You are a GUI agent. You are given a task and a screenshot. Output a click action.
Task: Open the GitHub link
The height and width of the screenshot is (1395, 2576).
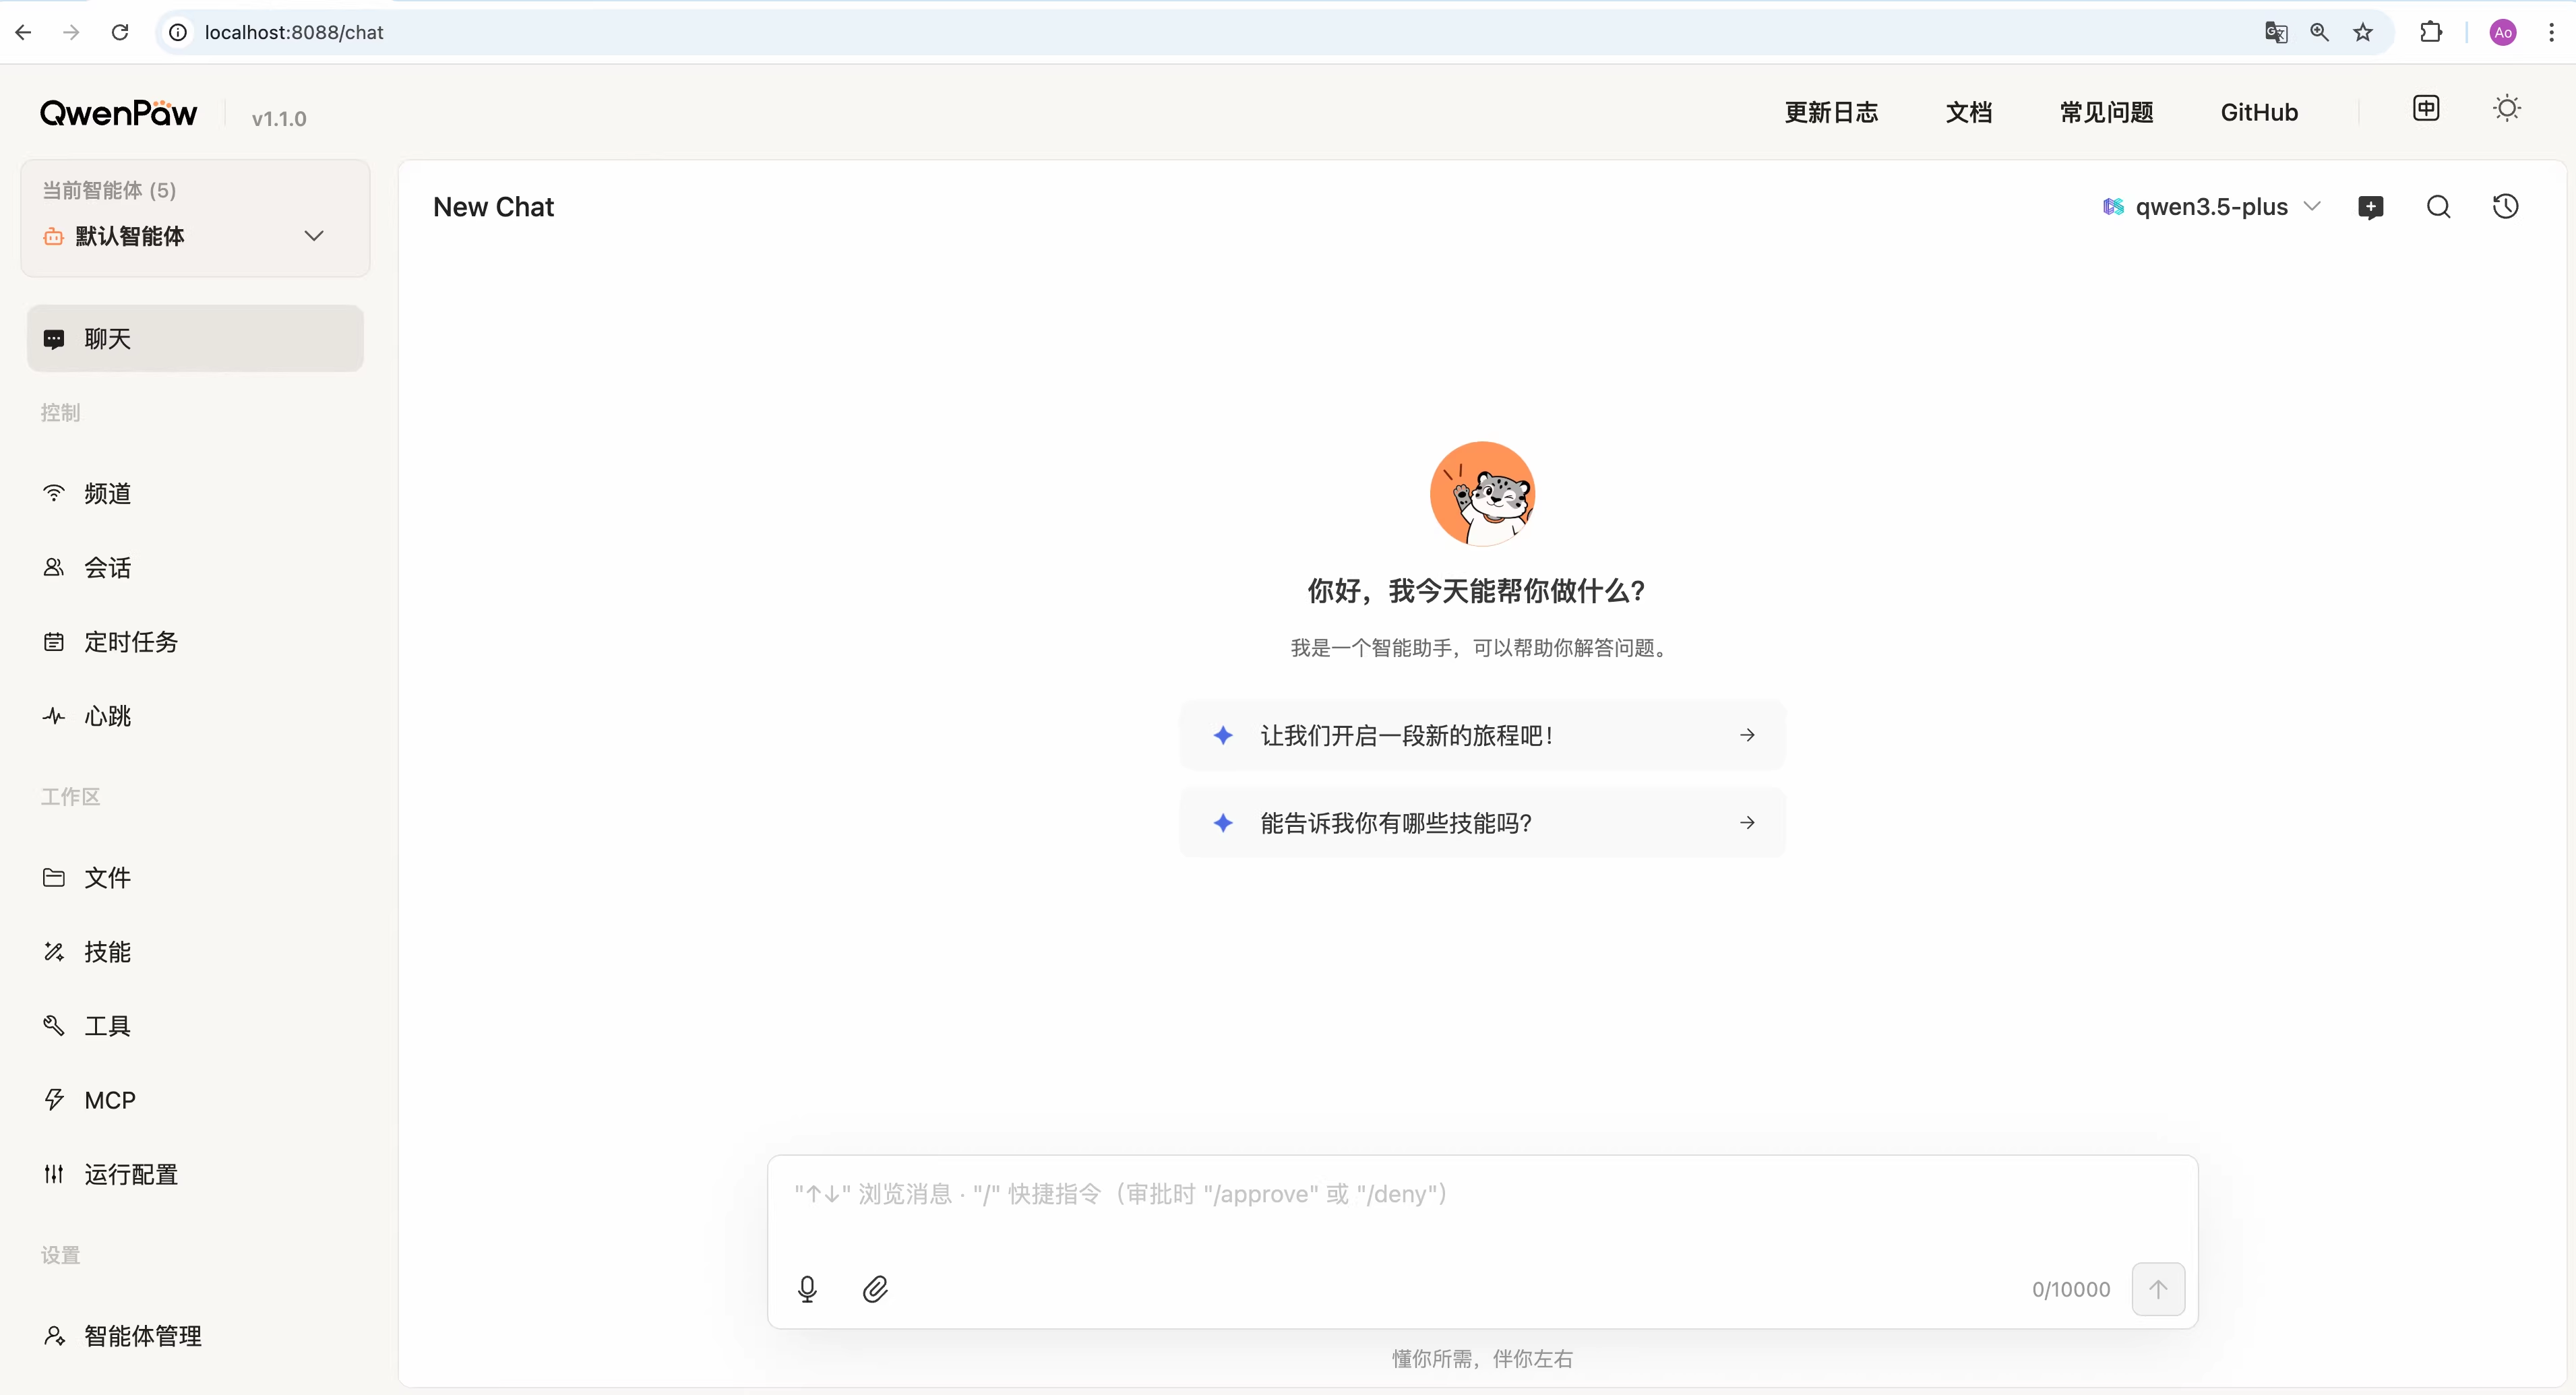2258,112
